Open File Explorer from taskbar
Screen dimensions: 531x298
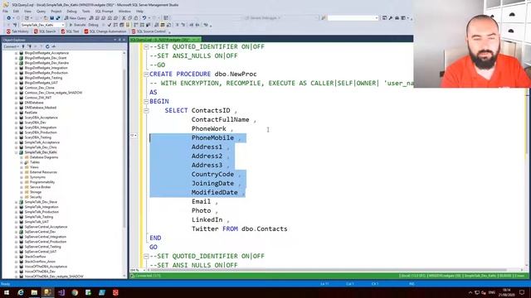pyautogui.click(x=34, y=292)
